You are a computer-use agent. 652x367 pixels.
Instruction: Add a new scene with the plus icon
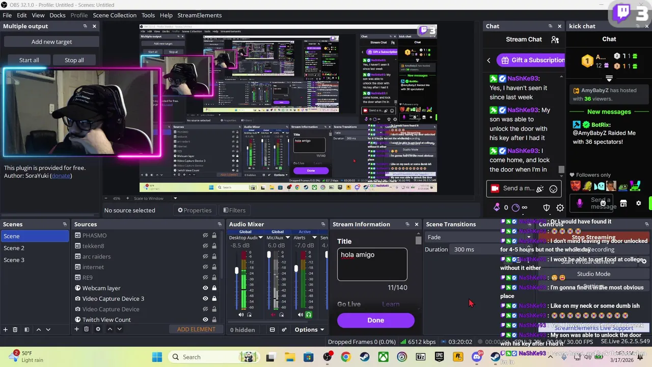tap(6, 329)
